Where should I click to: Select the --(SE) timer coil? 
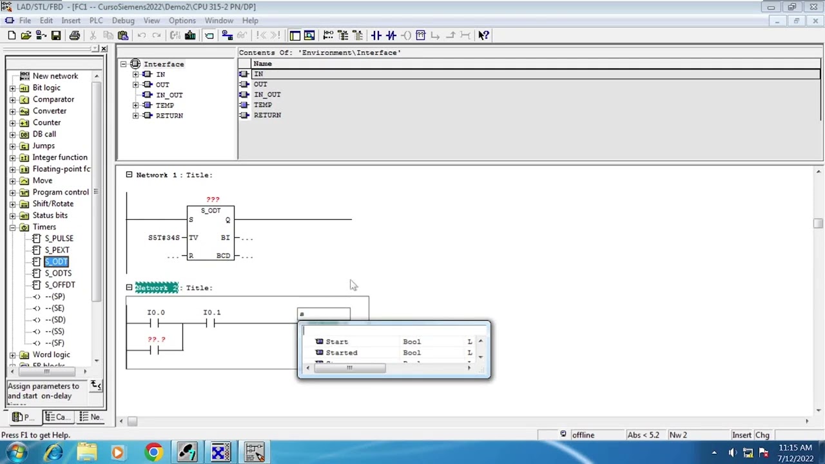click(55, 308)
